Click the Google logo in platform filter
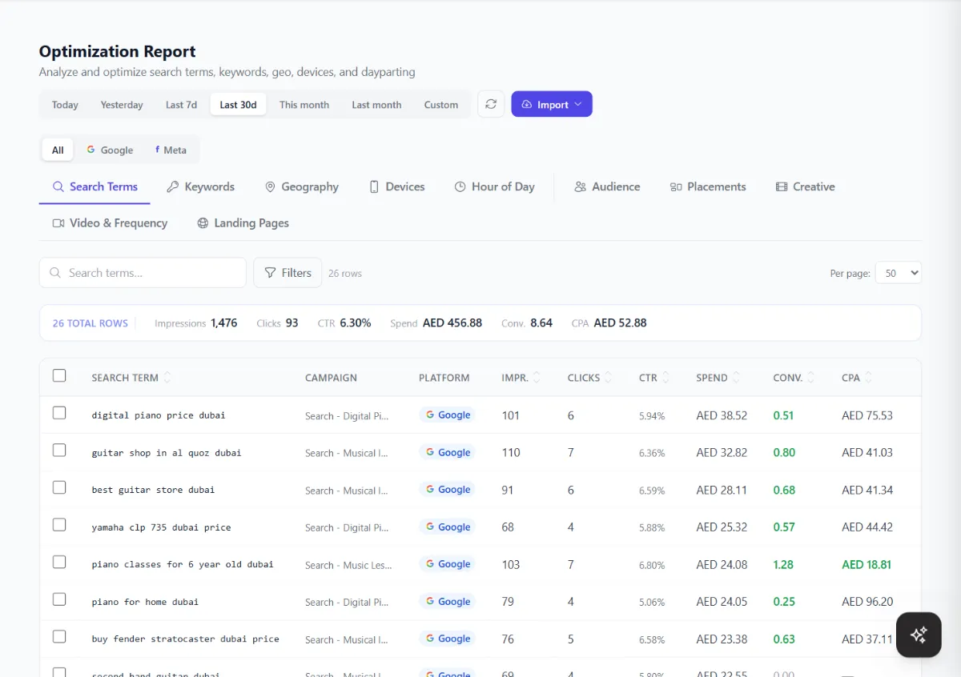961x677 pixels. point(91,150)
